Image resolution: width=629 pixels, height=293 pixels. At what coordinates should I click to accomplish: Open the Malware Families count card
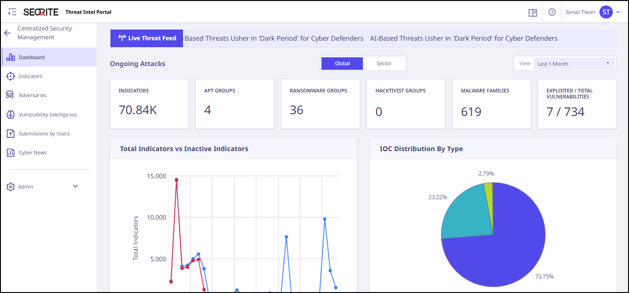491,104
